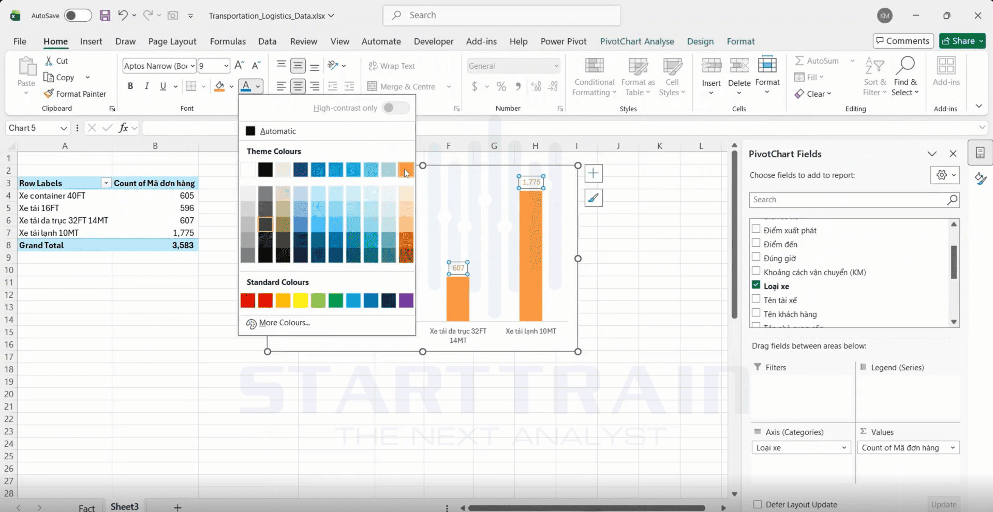Click More Colours option
The height and width of the screenshot is (512, 993).
(284, 323)
